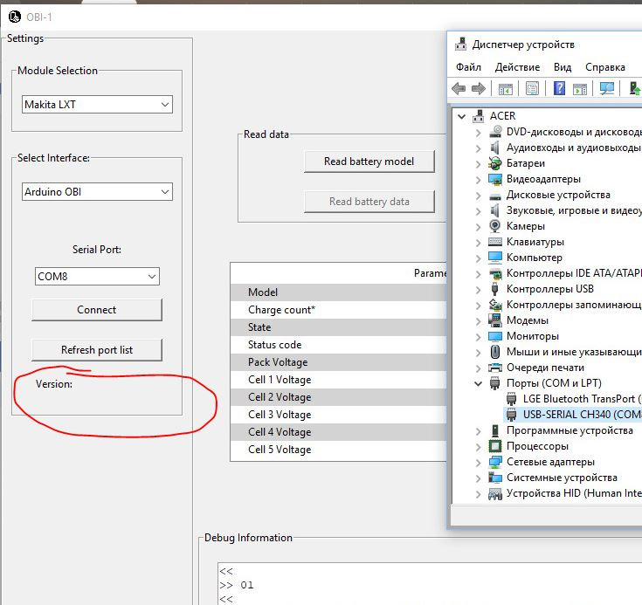Image resolution: width=642 pixels, height=605 pixels.
Task: Click the Scan for hardware changes monitor icon
Action: 607,89
